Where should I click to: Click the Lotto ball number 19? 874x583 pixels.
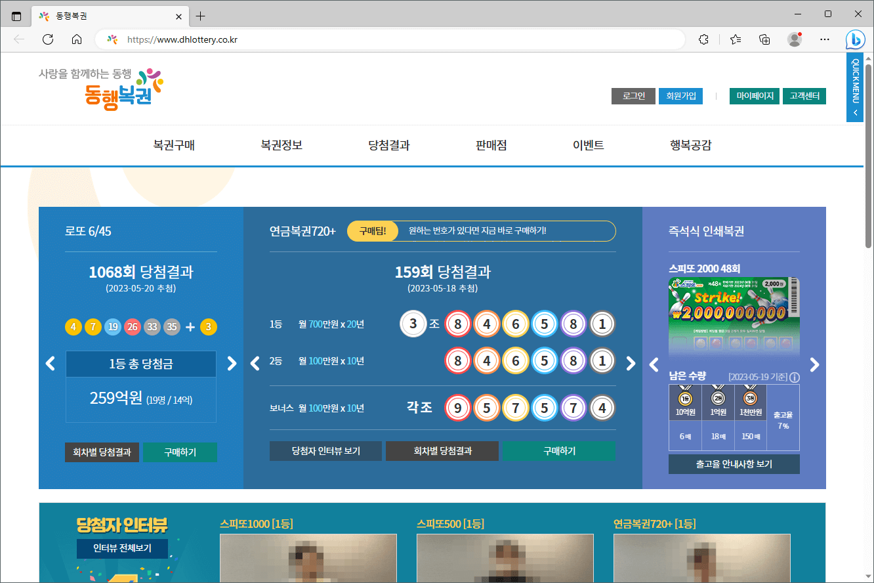[x=113, y=327]
